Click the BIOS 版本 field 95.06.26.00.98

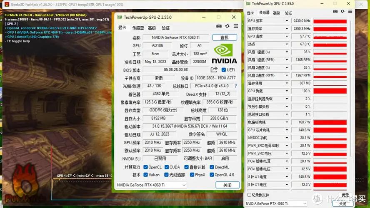(x=176, y=70)
